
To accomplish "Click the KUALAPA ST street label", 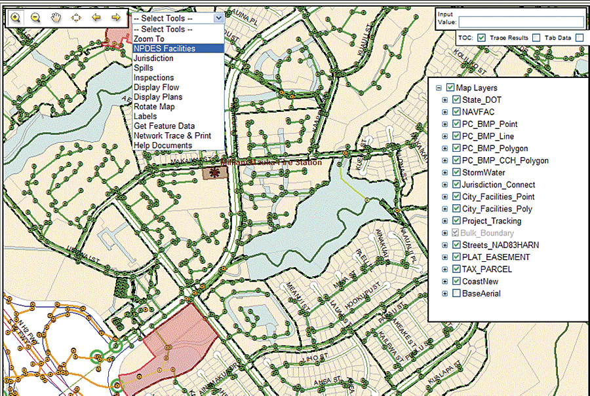I will pos(444,372).
